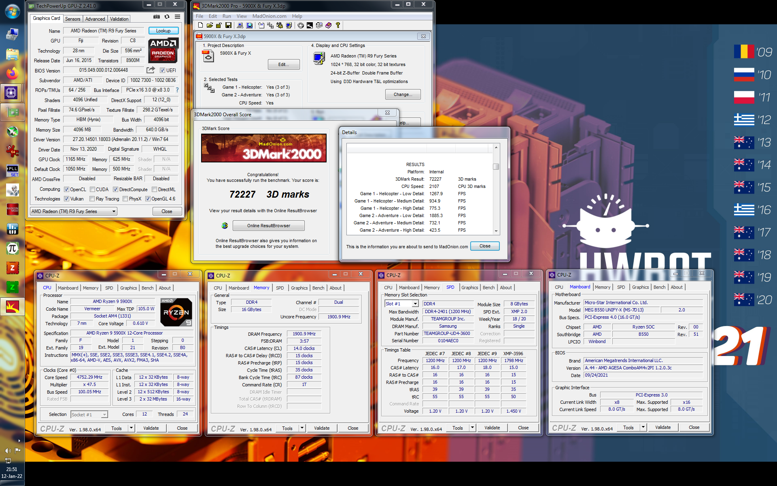Switch to Bench tab in CPU-Z CPU window
This screenshot has width=777, height=486.
pos(148,288)
